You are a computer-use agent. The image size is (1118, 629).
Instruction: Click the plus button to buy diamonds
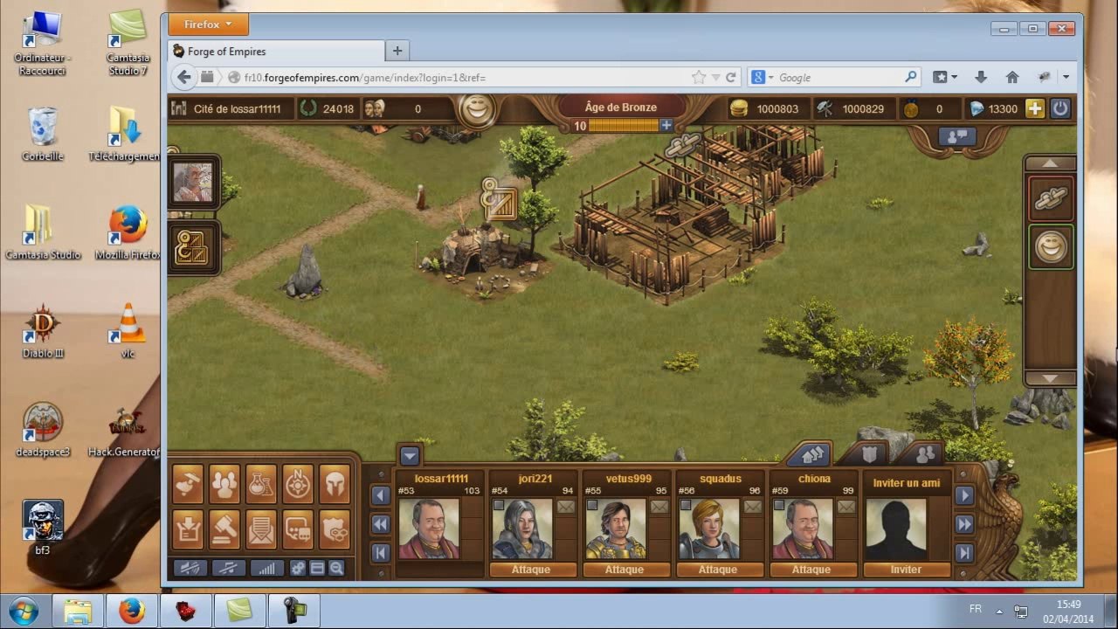(x=1034, y=108)
